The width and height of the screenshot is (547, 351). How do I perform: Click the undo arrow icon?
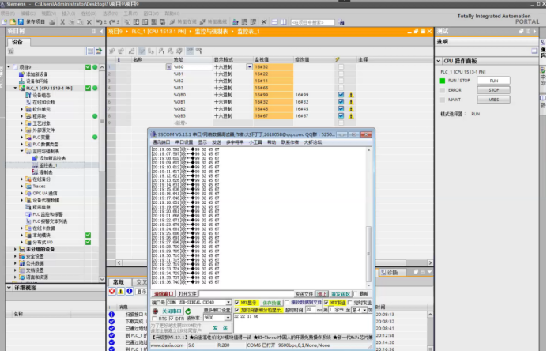pyautogui.click(x=100, y=21)
